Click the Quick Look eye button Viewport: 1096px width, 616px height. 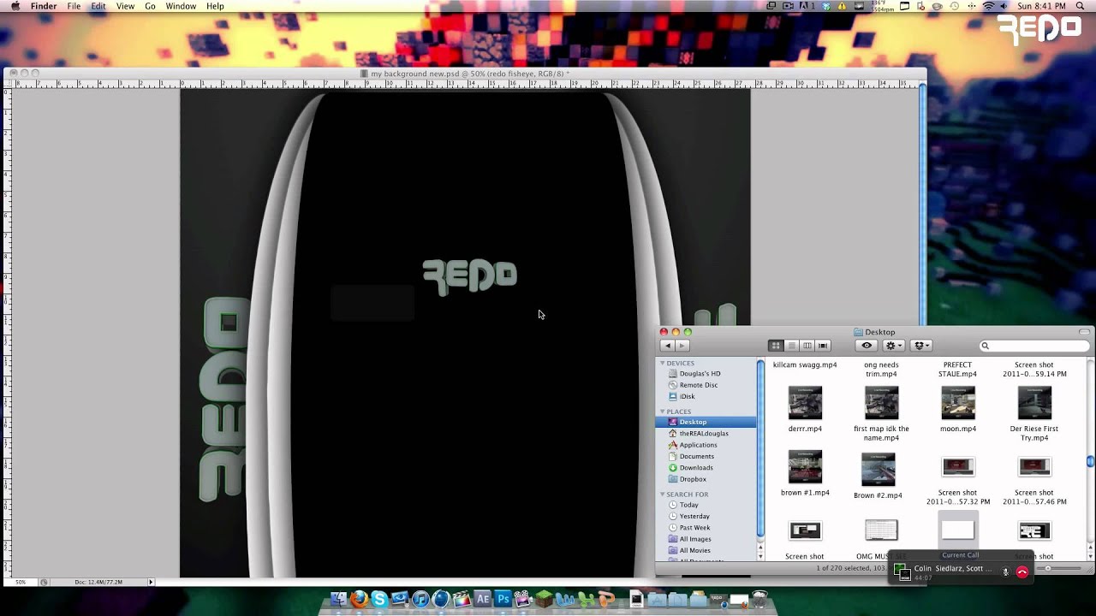867,346
